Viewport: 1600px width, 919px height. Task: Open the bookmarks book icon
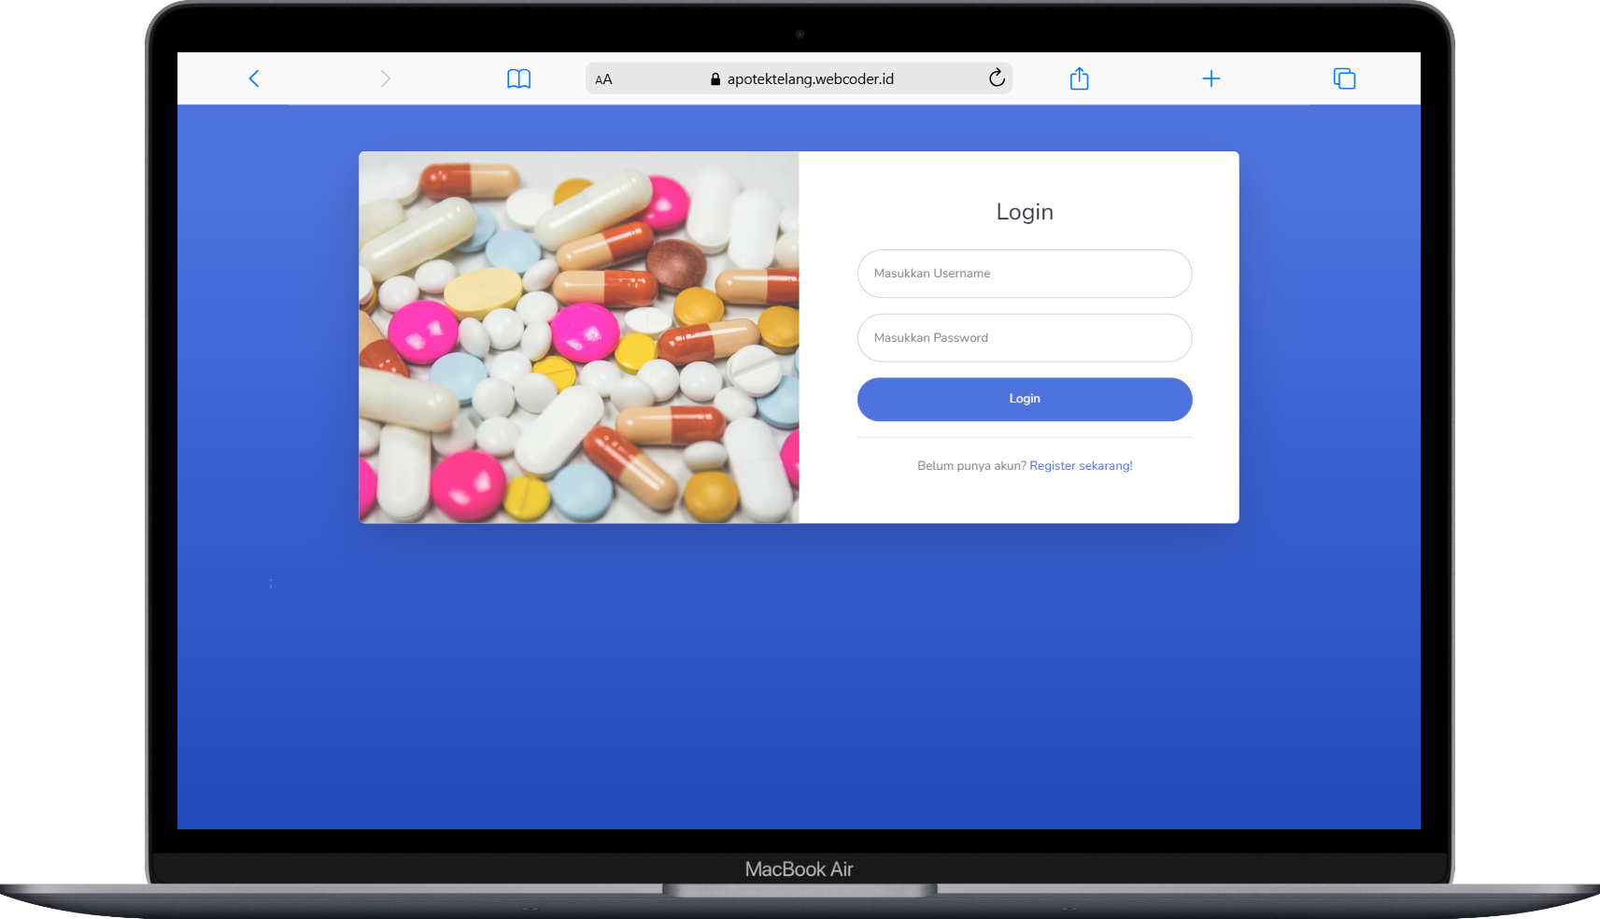click(x=519, y=78)
